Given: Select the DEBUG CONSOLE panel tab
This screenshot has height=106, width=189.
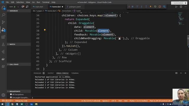Looking at the screenshot, I should coord(62,73).
